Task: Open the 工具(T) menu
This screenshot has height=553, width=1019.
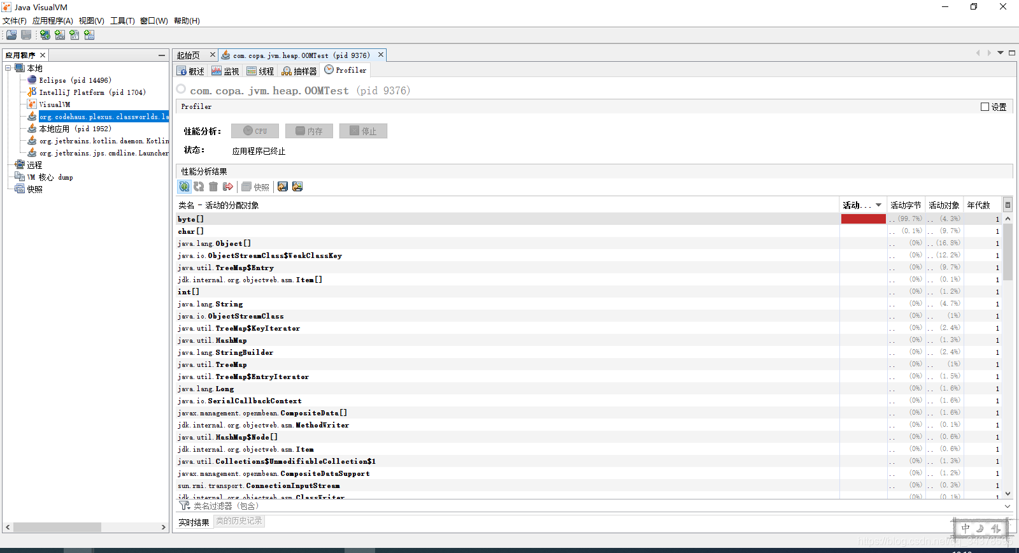Action: pos(122,21)
